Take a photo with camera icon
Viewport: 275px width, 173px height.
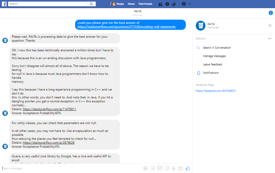click(x=180, y=168)
